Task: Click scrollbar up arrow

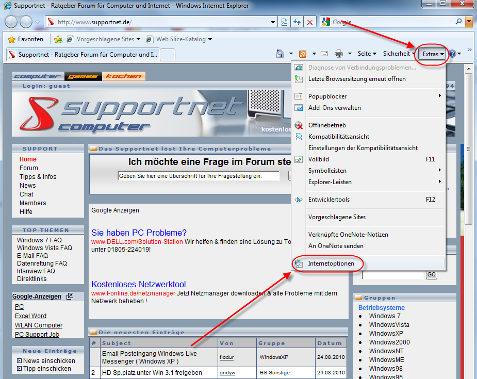Action: coord(469,69)
